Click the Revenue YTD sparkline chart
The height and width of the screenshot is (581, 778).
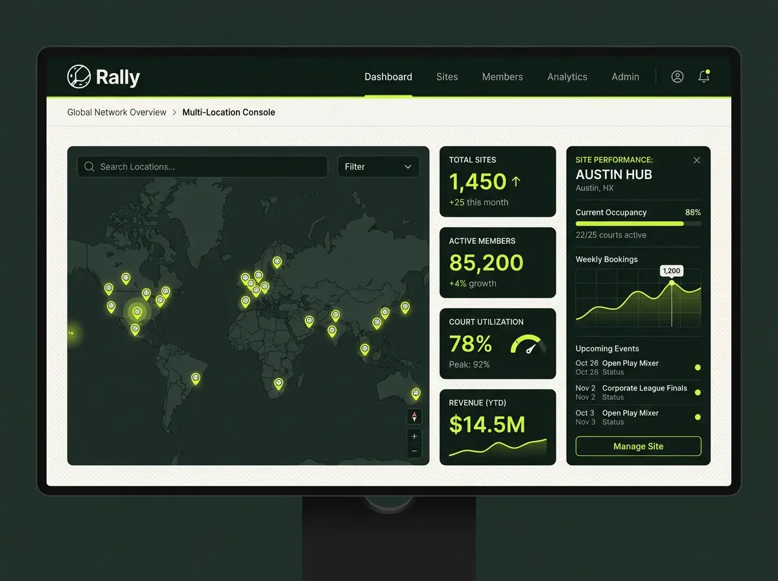(x=498, y=448)
